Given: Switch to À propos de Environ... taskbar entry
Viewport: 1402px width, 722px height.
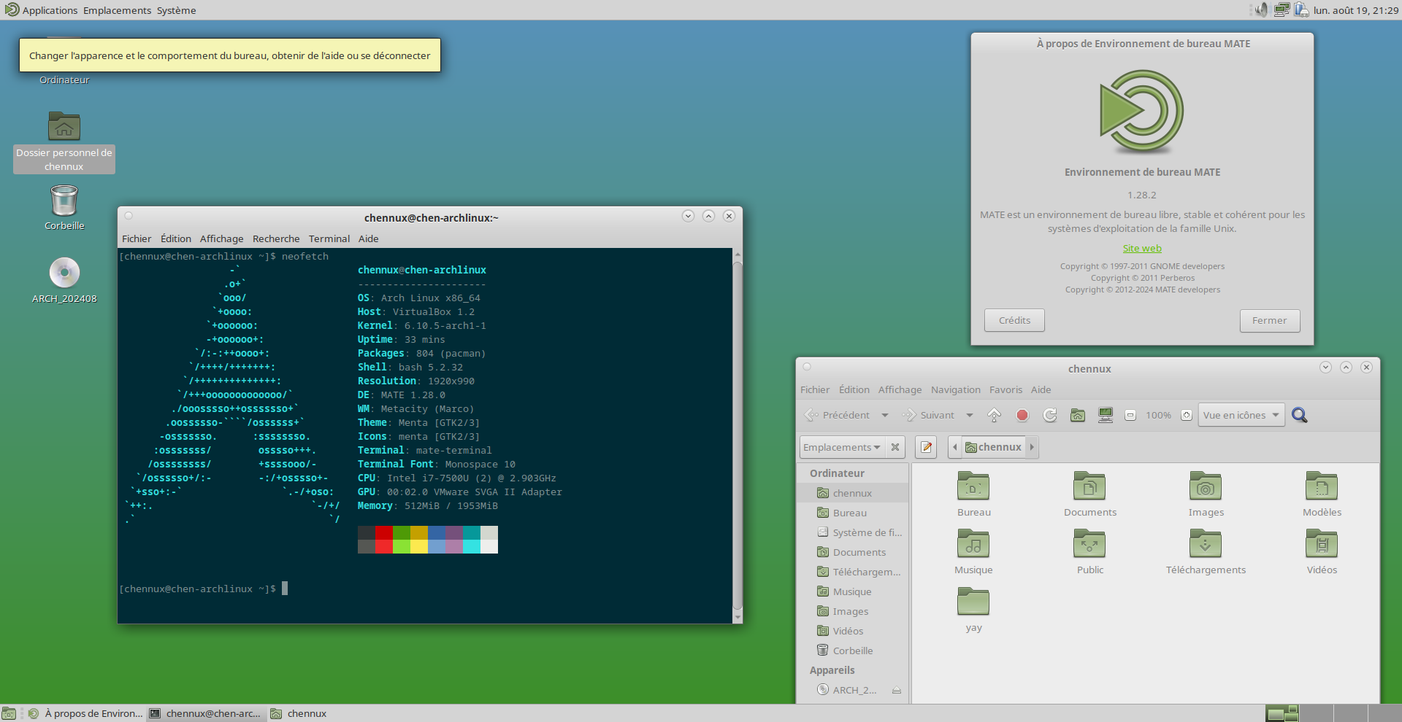Looking at the screenshot, I should click(x=85, y=713).
